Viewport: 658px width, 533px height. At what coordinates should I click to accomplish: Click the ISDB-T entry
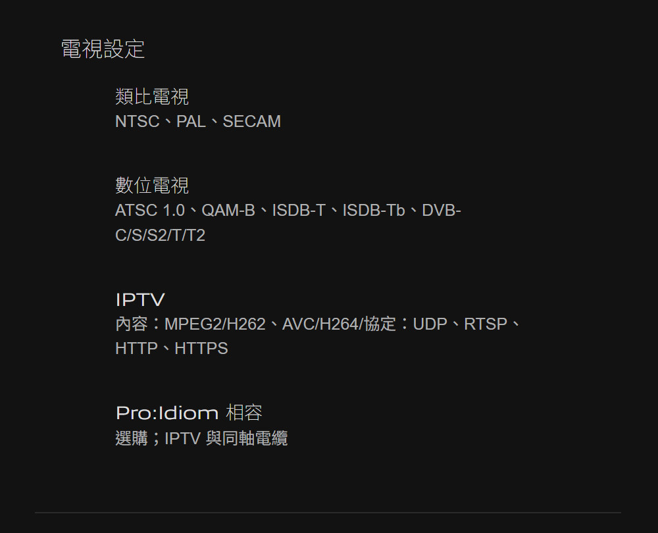(299, 211)
